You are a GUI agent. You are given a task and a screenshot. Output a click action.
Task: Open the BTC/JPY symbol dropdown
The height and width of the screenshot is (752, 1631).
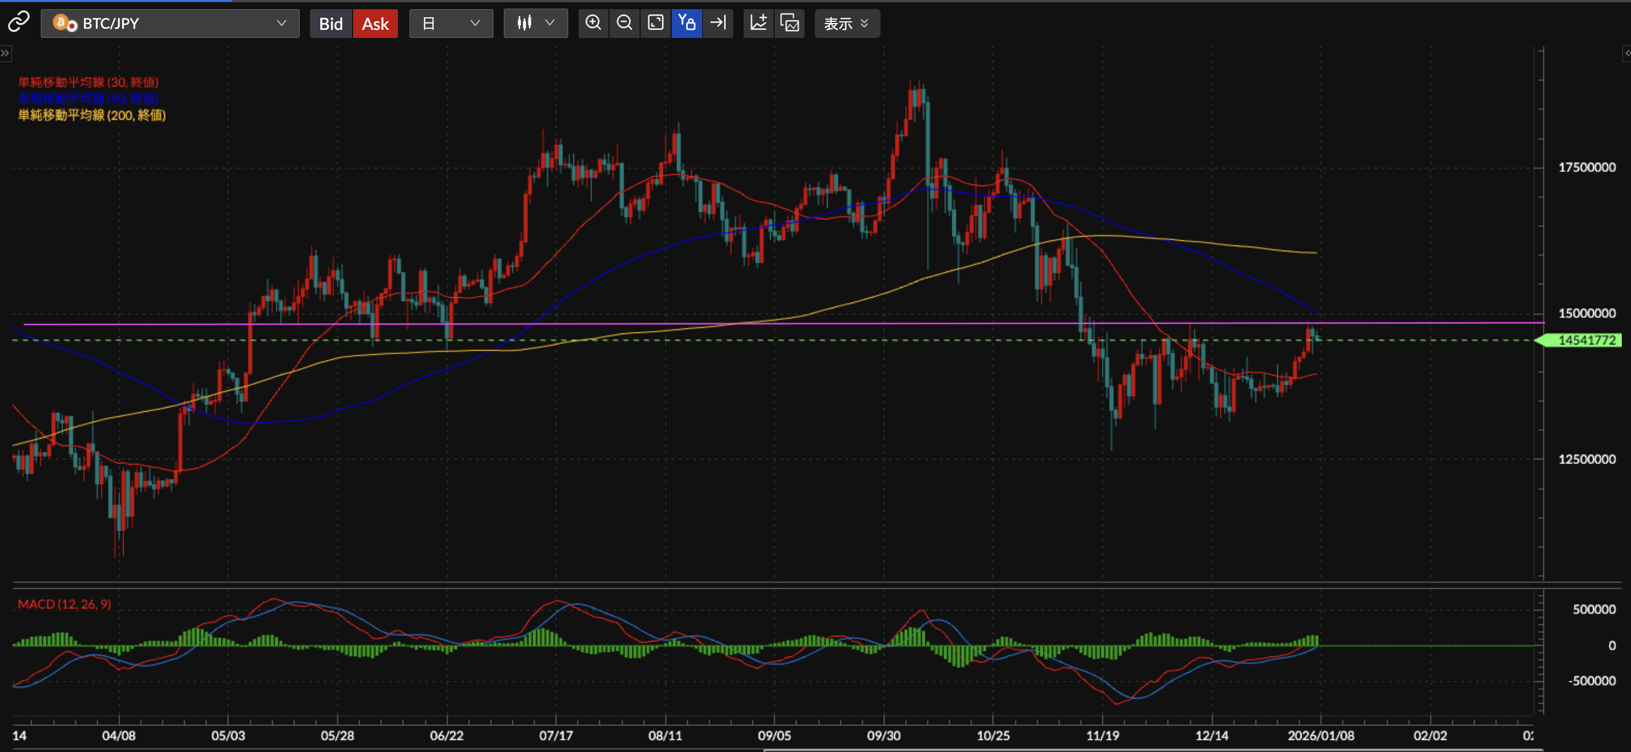170,24
